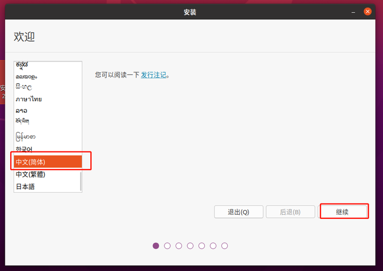Click the language list scrollbar
This screenshot has width=383, height=271.
(x=80, y=181)
